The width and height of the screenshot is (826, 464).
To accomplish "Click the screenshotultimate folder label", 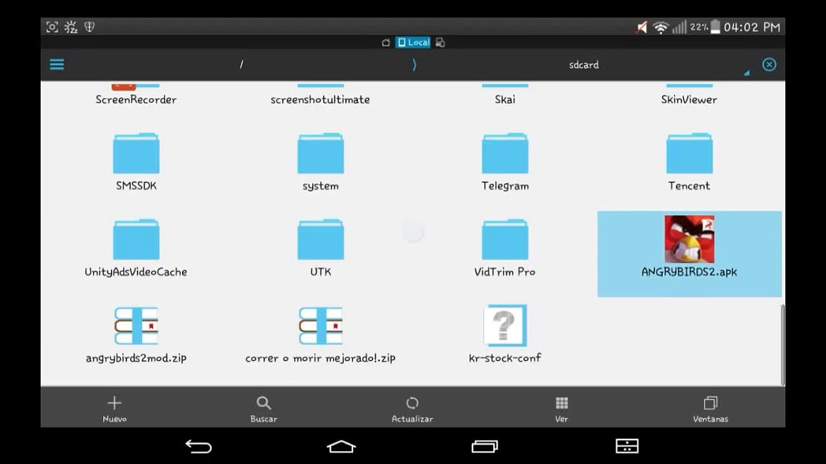I will pyautogui.click(x=320, y=99).
